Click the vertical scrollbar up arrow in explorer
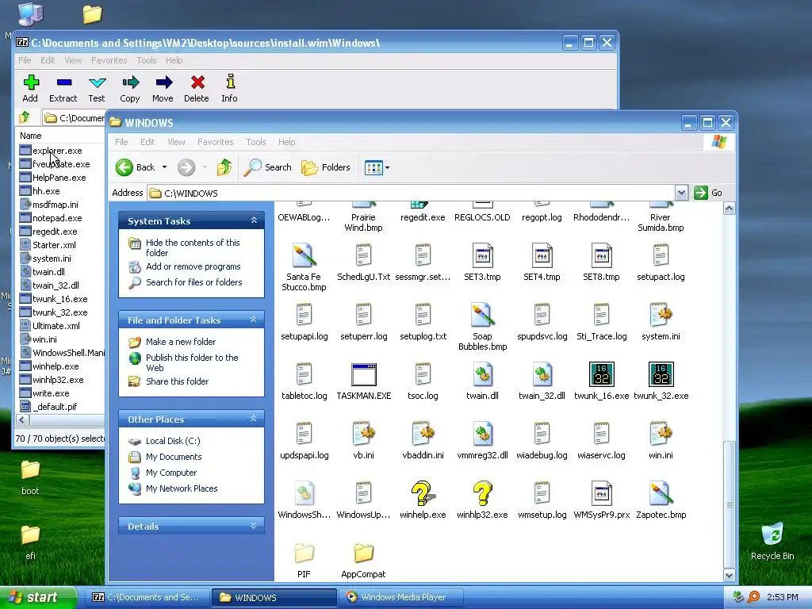 click(x=730, y=209)
